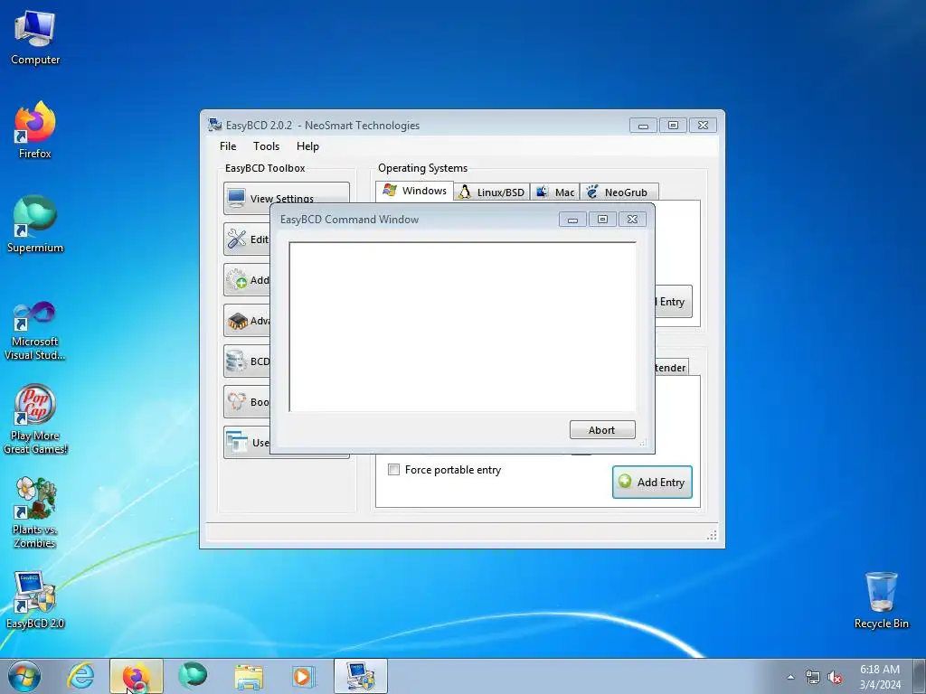Screen dimensions: 926x694
Task: Open Internet Explorer from the taskbar
Action: tap(80, 676)
